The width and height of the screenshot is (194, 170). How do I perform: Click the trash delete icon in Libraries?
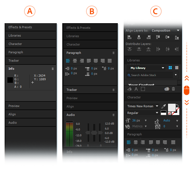[x=173, y=89]
